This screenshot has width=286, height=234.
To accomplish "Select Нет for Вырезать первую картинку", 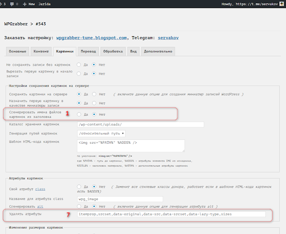I will click(x=94, y=74).
